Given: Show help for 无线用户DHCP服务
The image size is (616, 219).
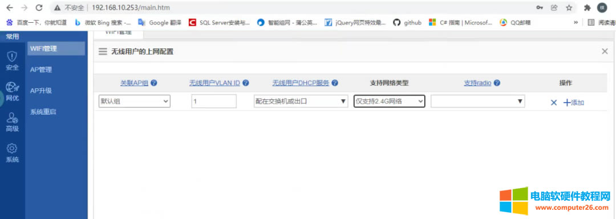Looking at the screenshot, I should pyautogui.click(x=335, y=83).
